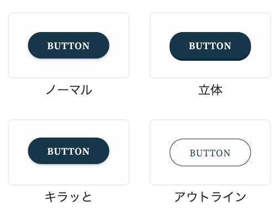Viewport: 280px width, 211px height.
Task: Select the ノーマル button style card
Action: click(69, 45)
